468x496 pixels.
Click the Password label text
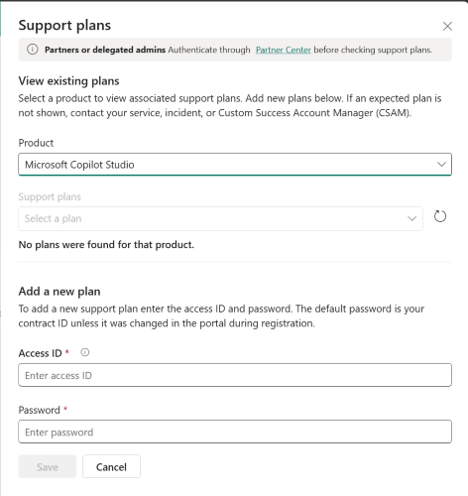coord(40,410)
